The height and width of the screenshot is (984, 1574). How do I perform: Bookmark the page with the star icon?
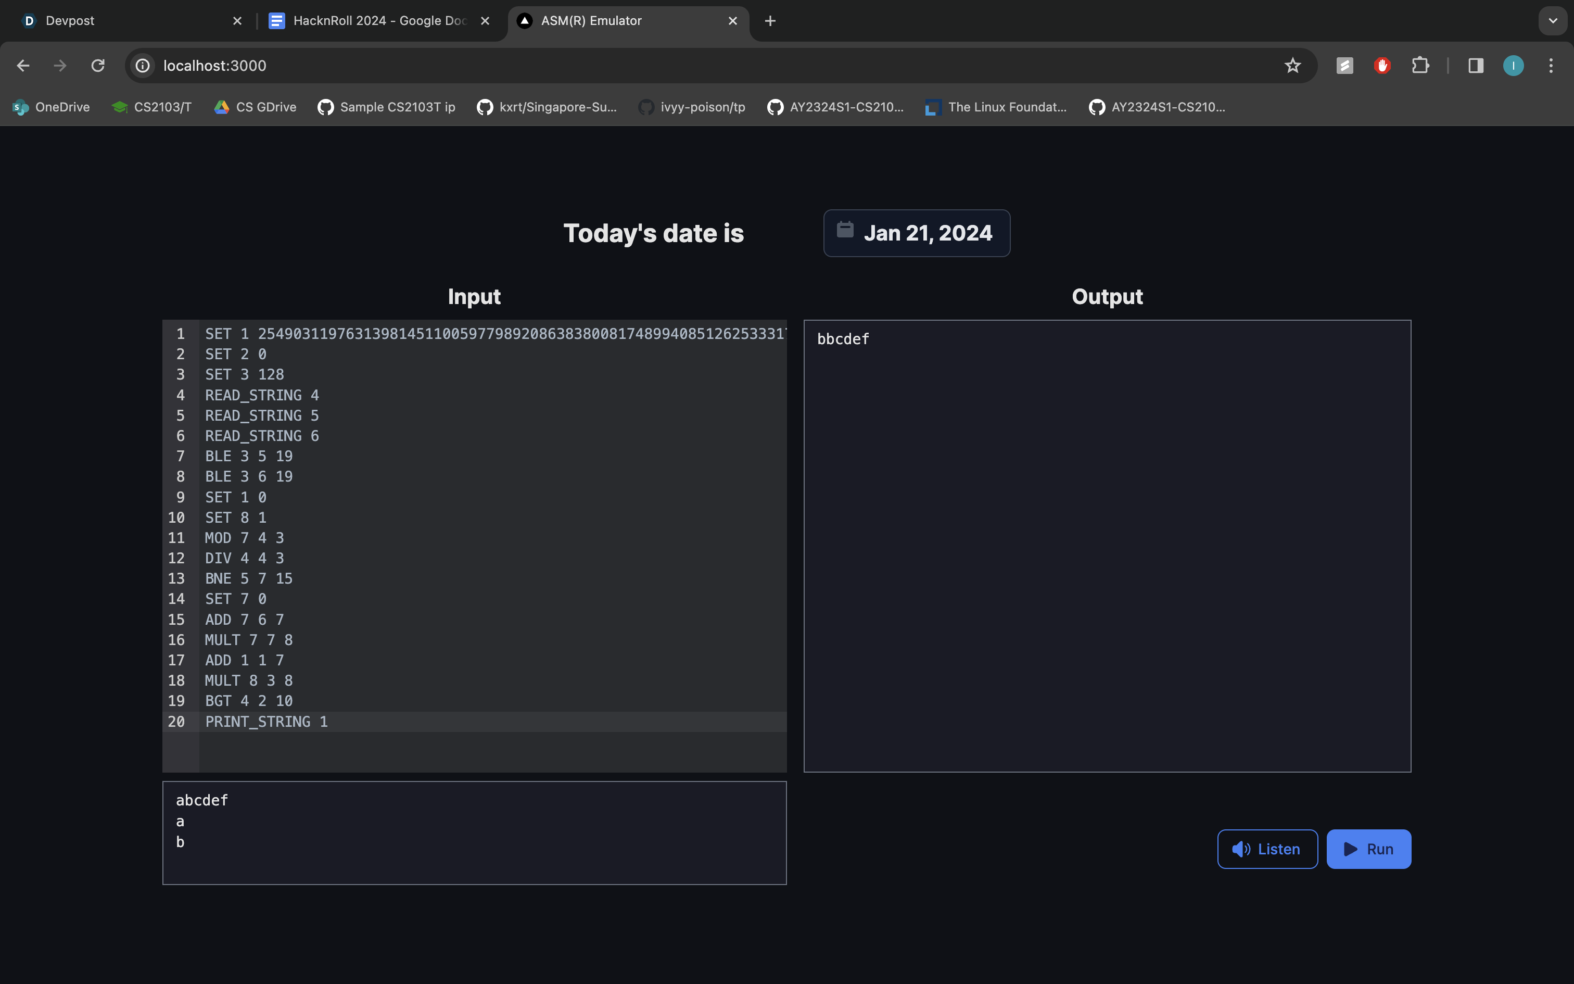point(1293,65)
